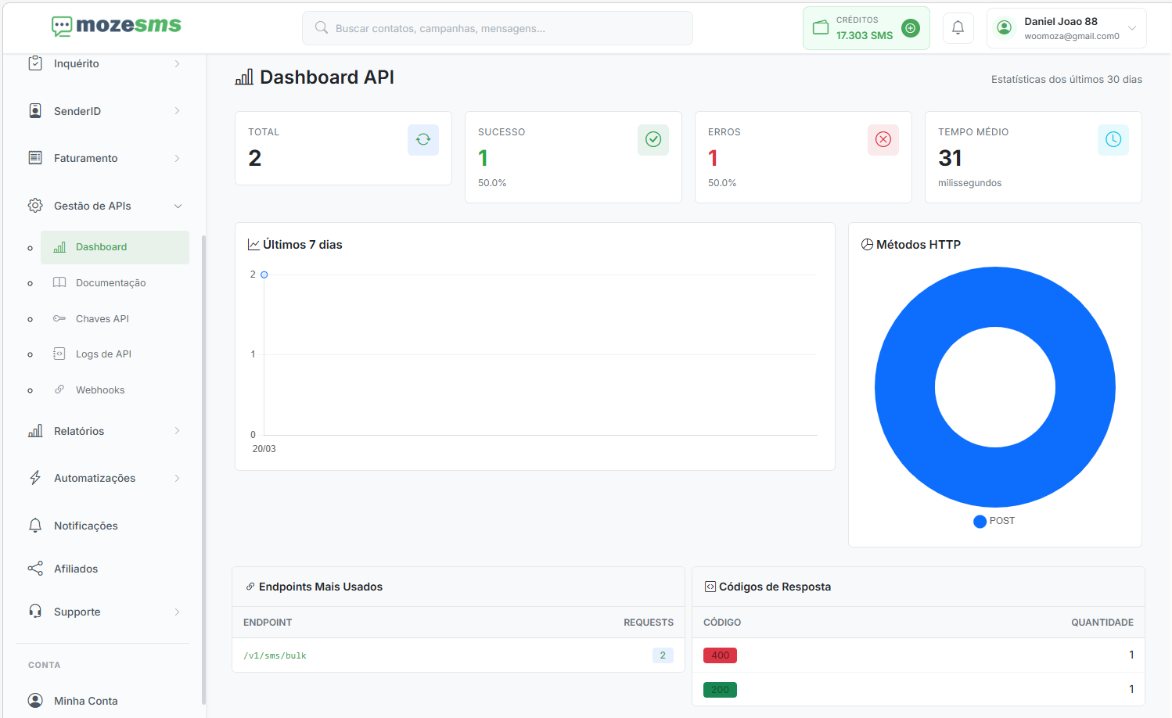Image resolution: width=1172 pixels, height=718 pixels.
Task: Open the Webhooks submenu item
Action: (100, 390)
